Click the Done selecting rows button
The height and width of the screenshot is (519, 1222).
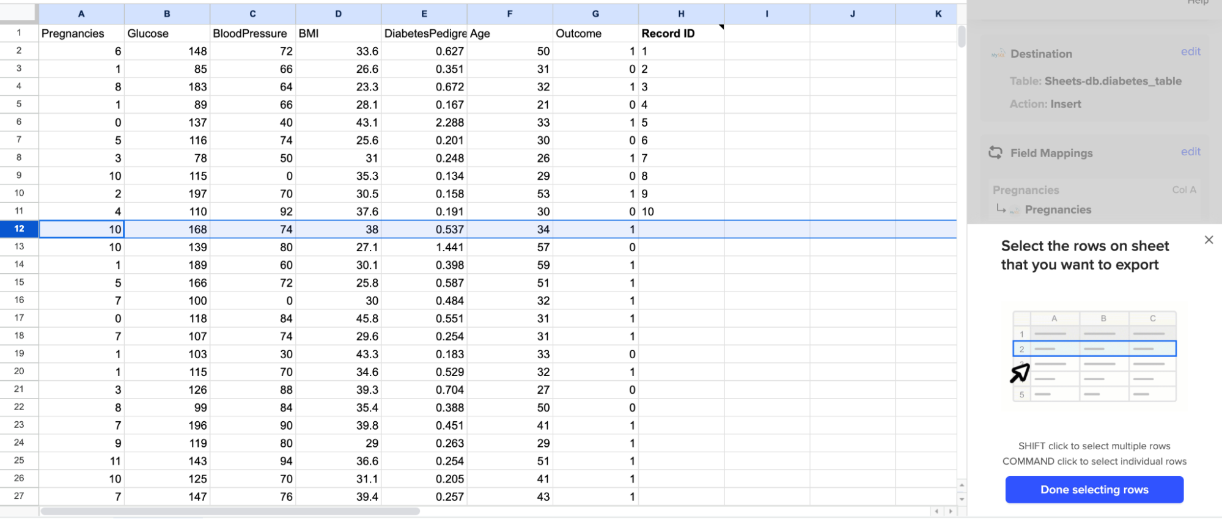coord(1094,490)
